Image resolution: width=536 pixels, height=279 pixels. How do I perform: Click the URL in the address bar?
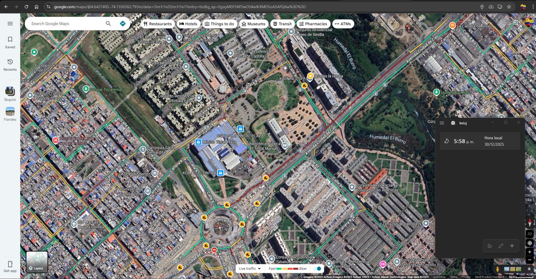180,7
